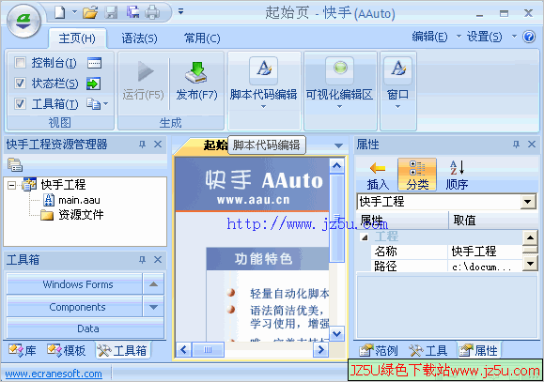Switch to the 库 bottom tab
This screenshot has height=382, width=544.
[x=23, y=350]
